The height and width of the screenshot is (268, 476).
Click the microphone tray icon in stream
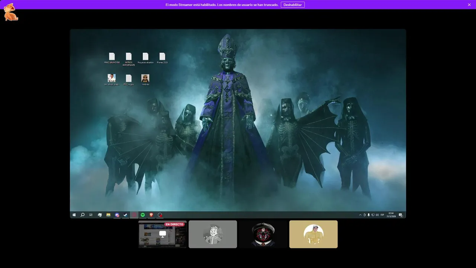[369, 215]
